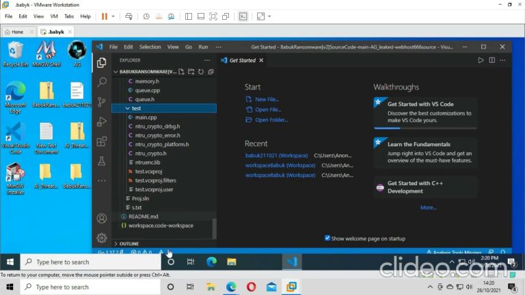Switch to the Home tab in VMware
The image size is (525, 295).
point(14,31)
